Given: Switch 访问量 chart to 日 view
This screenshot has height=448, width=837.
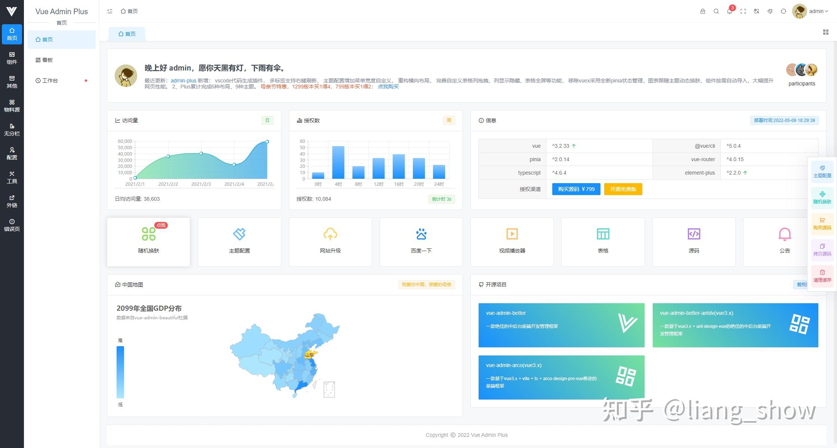Looking at the screenshot, I should tap(267, 120).
